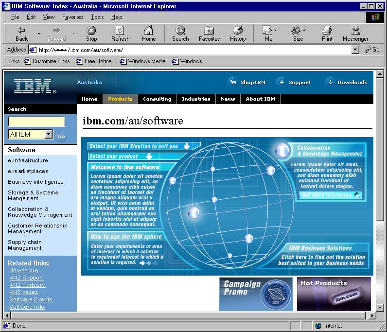Viewport: 387px width, 332px height.
Task: Open Business intelligence sidebar link
Action: [x=35, y=182]
